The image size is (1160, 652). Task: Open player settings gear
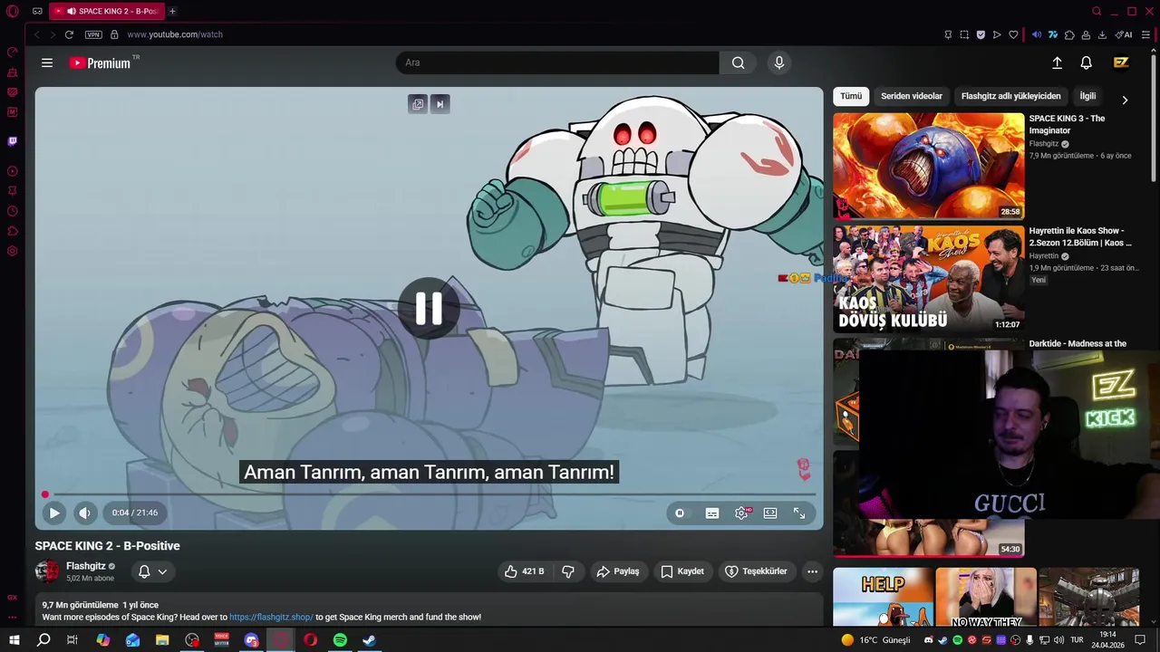[741, 513]
